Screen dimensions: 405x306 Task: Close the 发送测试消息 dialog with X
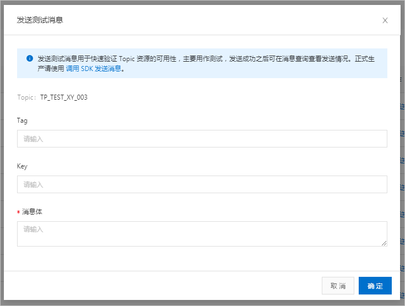pyautogui.click(x=385, y=20)
